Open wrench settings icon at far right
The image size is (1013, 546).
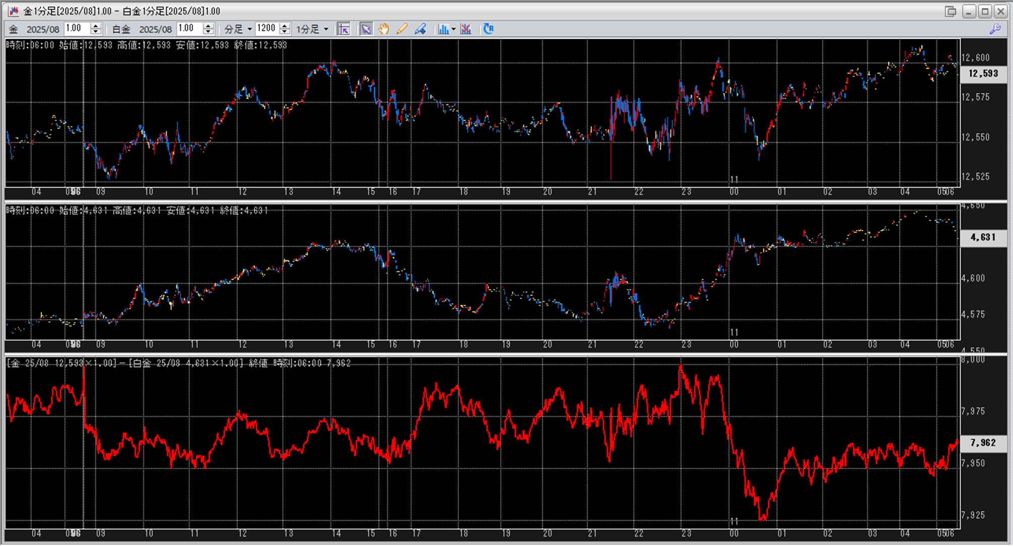click(x=995, y=29)
